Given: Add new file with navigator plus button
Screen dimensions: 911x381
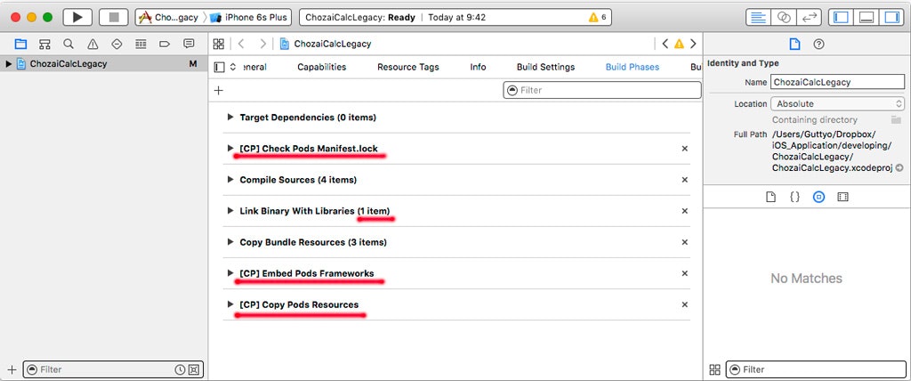Looking at the screenshot, I should point(12,369).
